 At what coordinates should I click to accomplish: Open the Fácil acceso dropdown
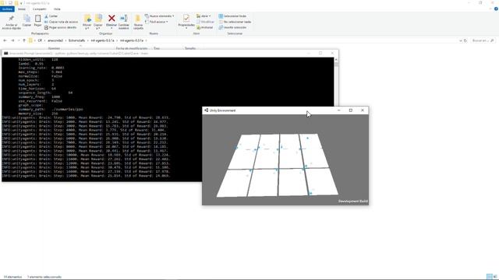[x=157, y=22]
